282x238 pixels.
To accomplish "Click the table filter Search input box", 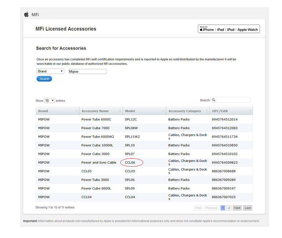I will (231, 100).
